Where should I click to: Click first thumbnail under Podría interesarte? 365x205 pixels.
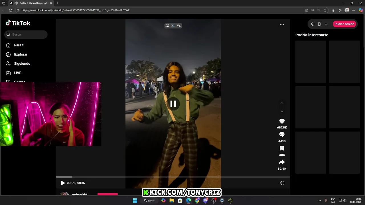(311, 61)
